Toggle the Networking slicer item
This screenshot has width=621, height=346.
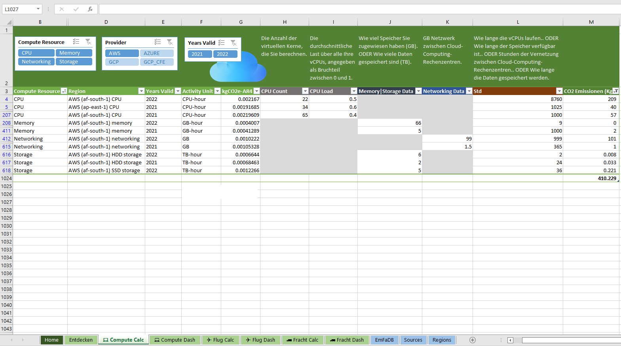pyautogui.click(x=36, y=61)
